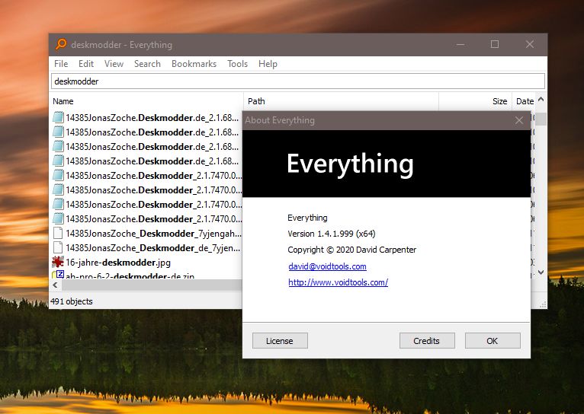
Task: Maximize the Everything main window
Action: pyautogui.click(x=495, y=45)
